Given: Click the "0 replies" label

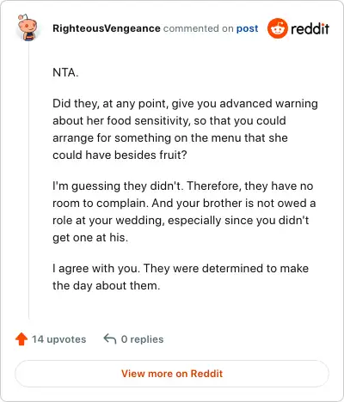Looking at the screenshot, I should (x=142, y=339).
